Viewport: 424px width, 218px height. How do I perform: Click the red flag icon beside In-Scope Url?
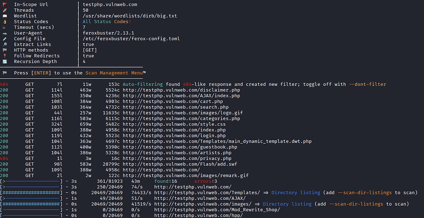click(4, 4)
